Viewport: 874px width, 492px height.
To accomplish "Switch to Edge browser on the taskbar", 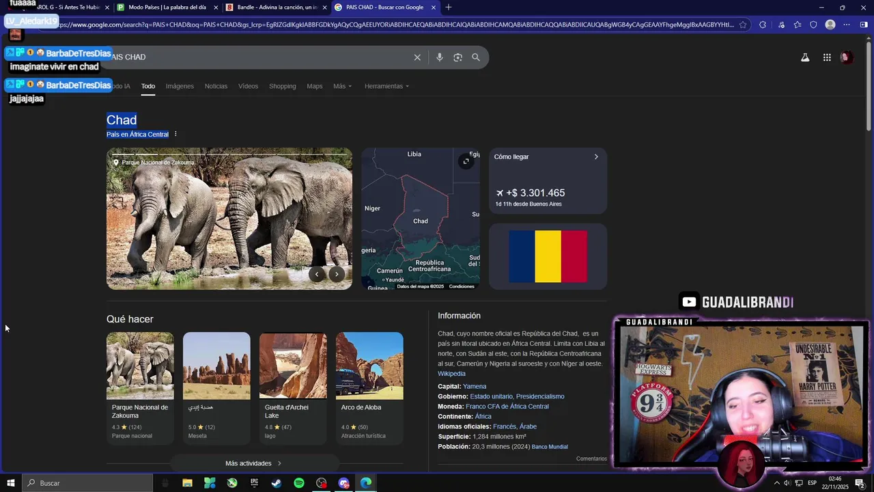I will 366,483.
